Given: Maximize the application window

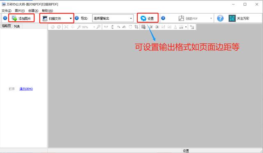Looking at the screenshot, I should (x=245, y=5).
